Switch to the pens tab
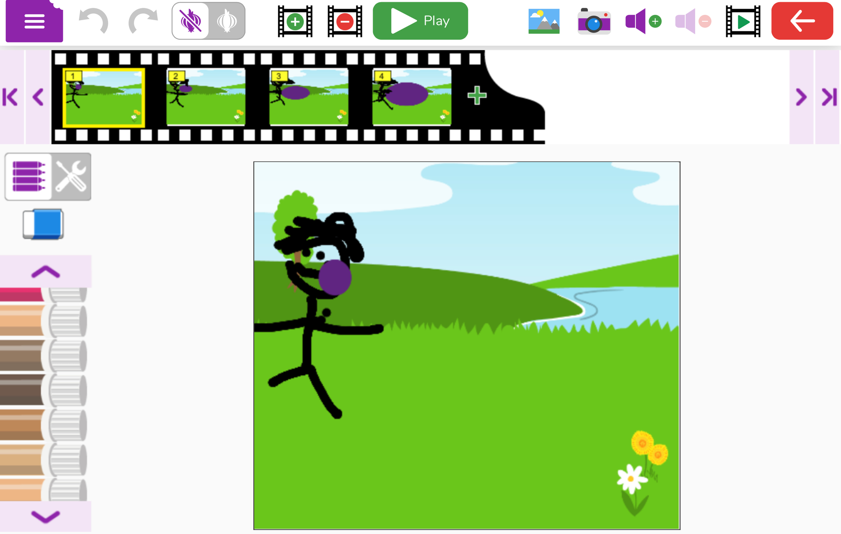The width and height of the screenshot is (841, 534). [x=28, y=177]
